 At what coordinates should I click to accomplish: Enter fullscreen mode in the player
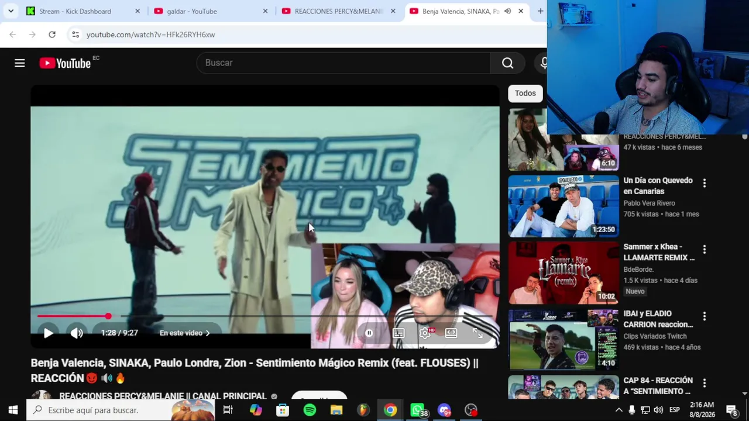click(477, 333)
